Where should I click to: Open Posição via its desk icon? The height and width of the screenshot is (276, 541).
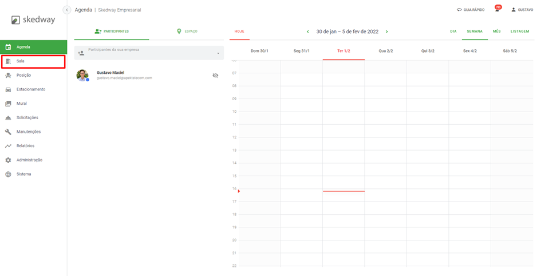coord(8,76)
